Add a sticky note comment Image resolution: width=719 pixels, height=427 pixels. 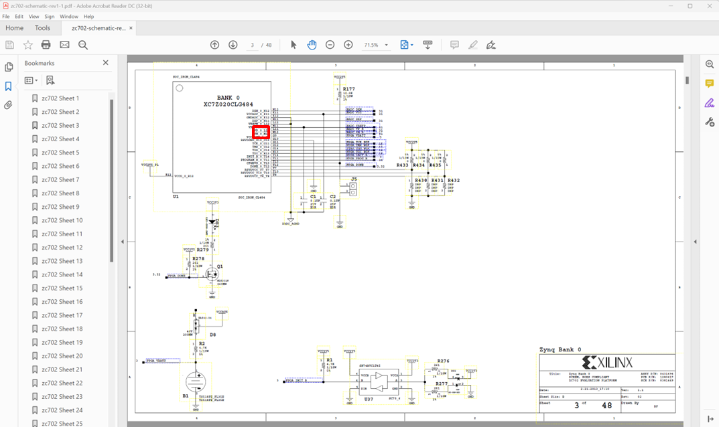[x=454, y=45]
